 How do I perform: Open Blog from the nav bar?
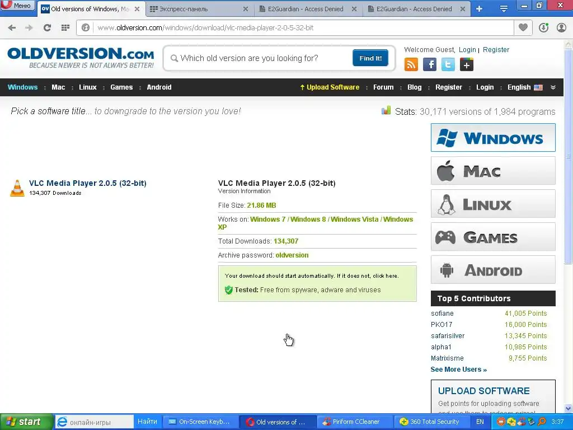(x=415, y=87)
